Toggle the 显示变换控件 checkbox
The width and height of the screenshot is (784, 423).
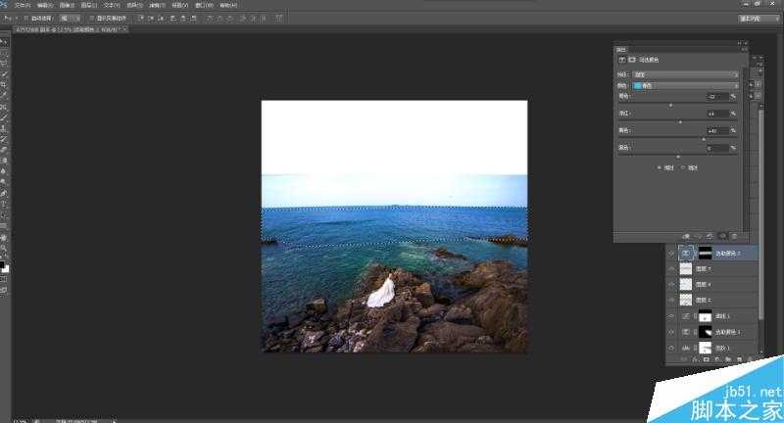point(92,18)
